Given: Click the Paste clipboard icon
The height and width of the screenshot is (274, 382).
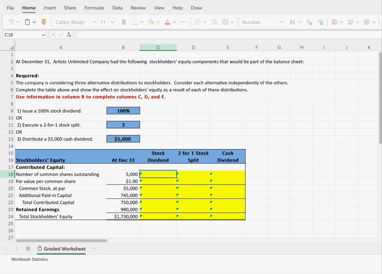Looking at the screenshot, I should click(28, 22).
